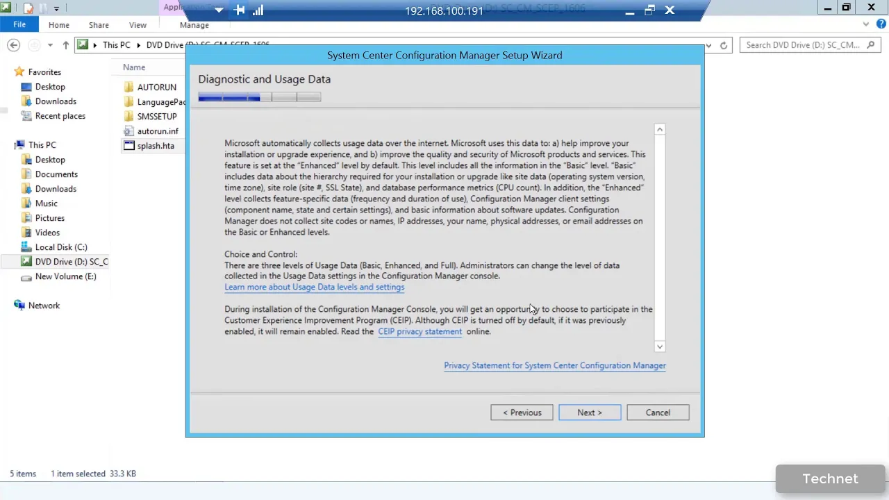Switch to the Home ribbon tab
889x500 pixels.
(59, 25)
